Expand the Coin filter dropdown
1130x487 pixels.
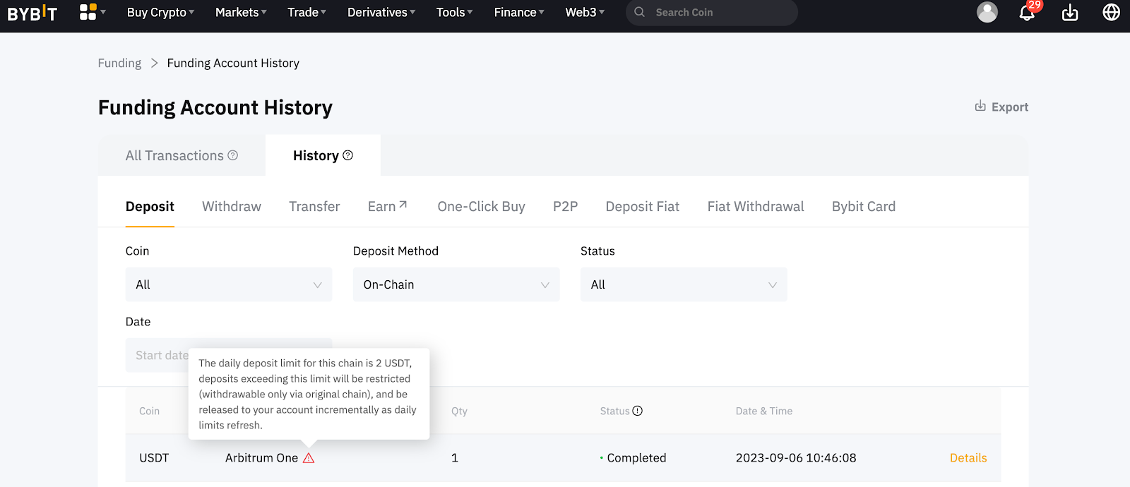pos(228,284)
